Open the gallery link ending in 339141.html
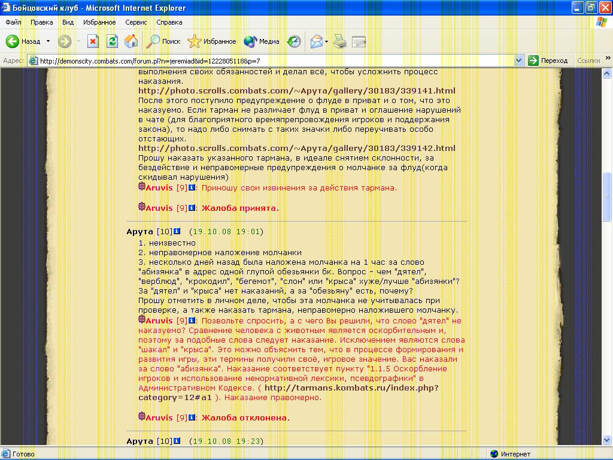613x460 pixels. point(296,91)
